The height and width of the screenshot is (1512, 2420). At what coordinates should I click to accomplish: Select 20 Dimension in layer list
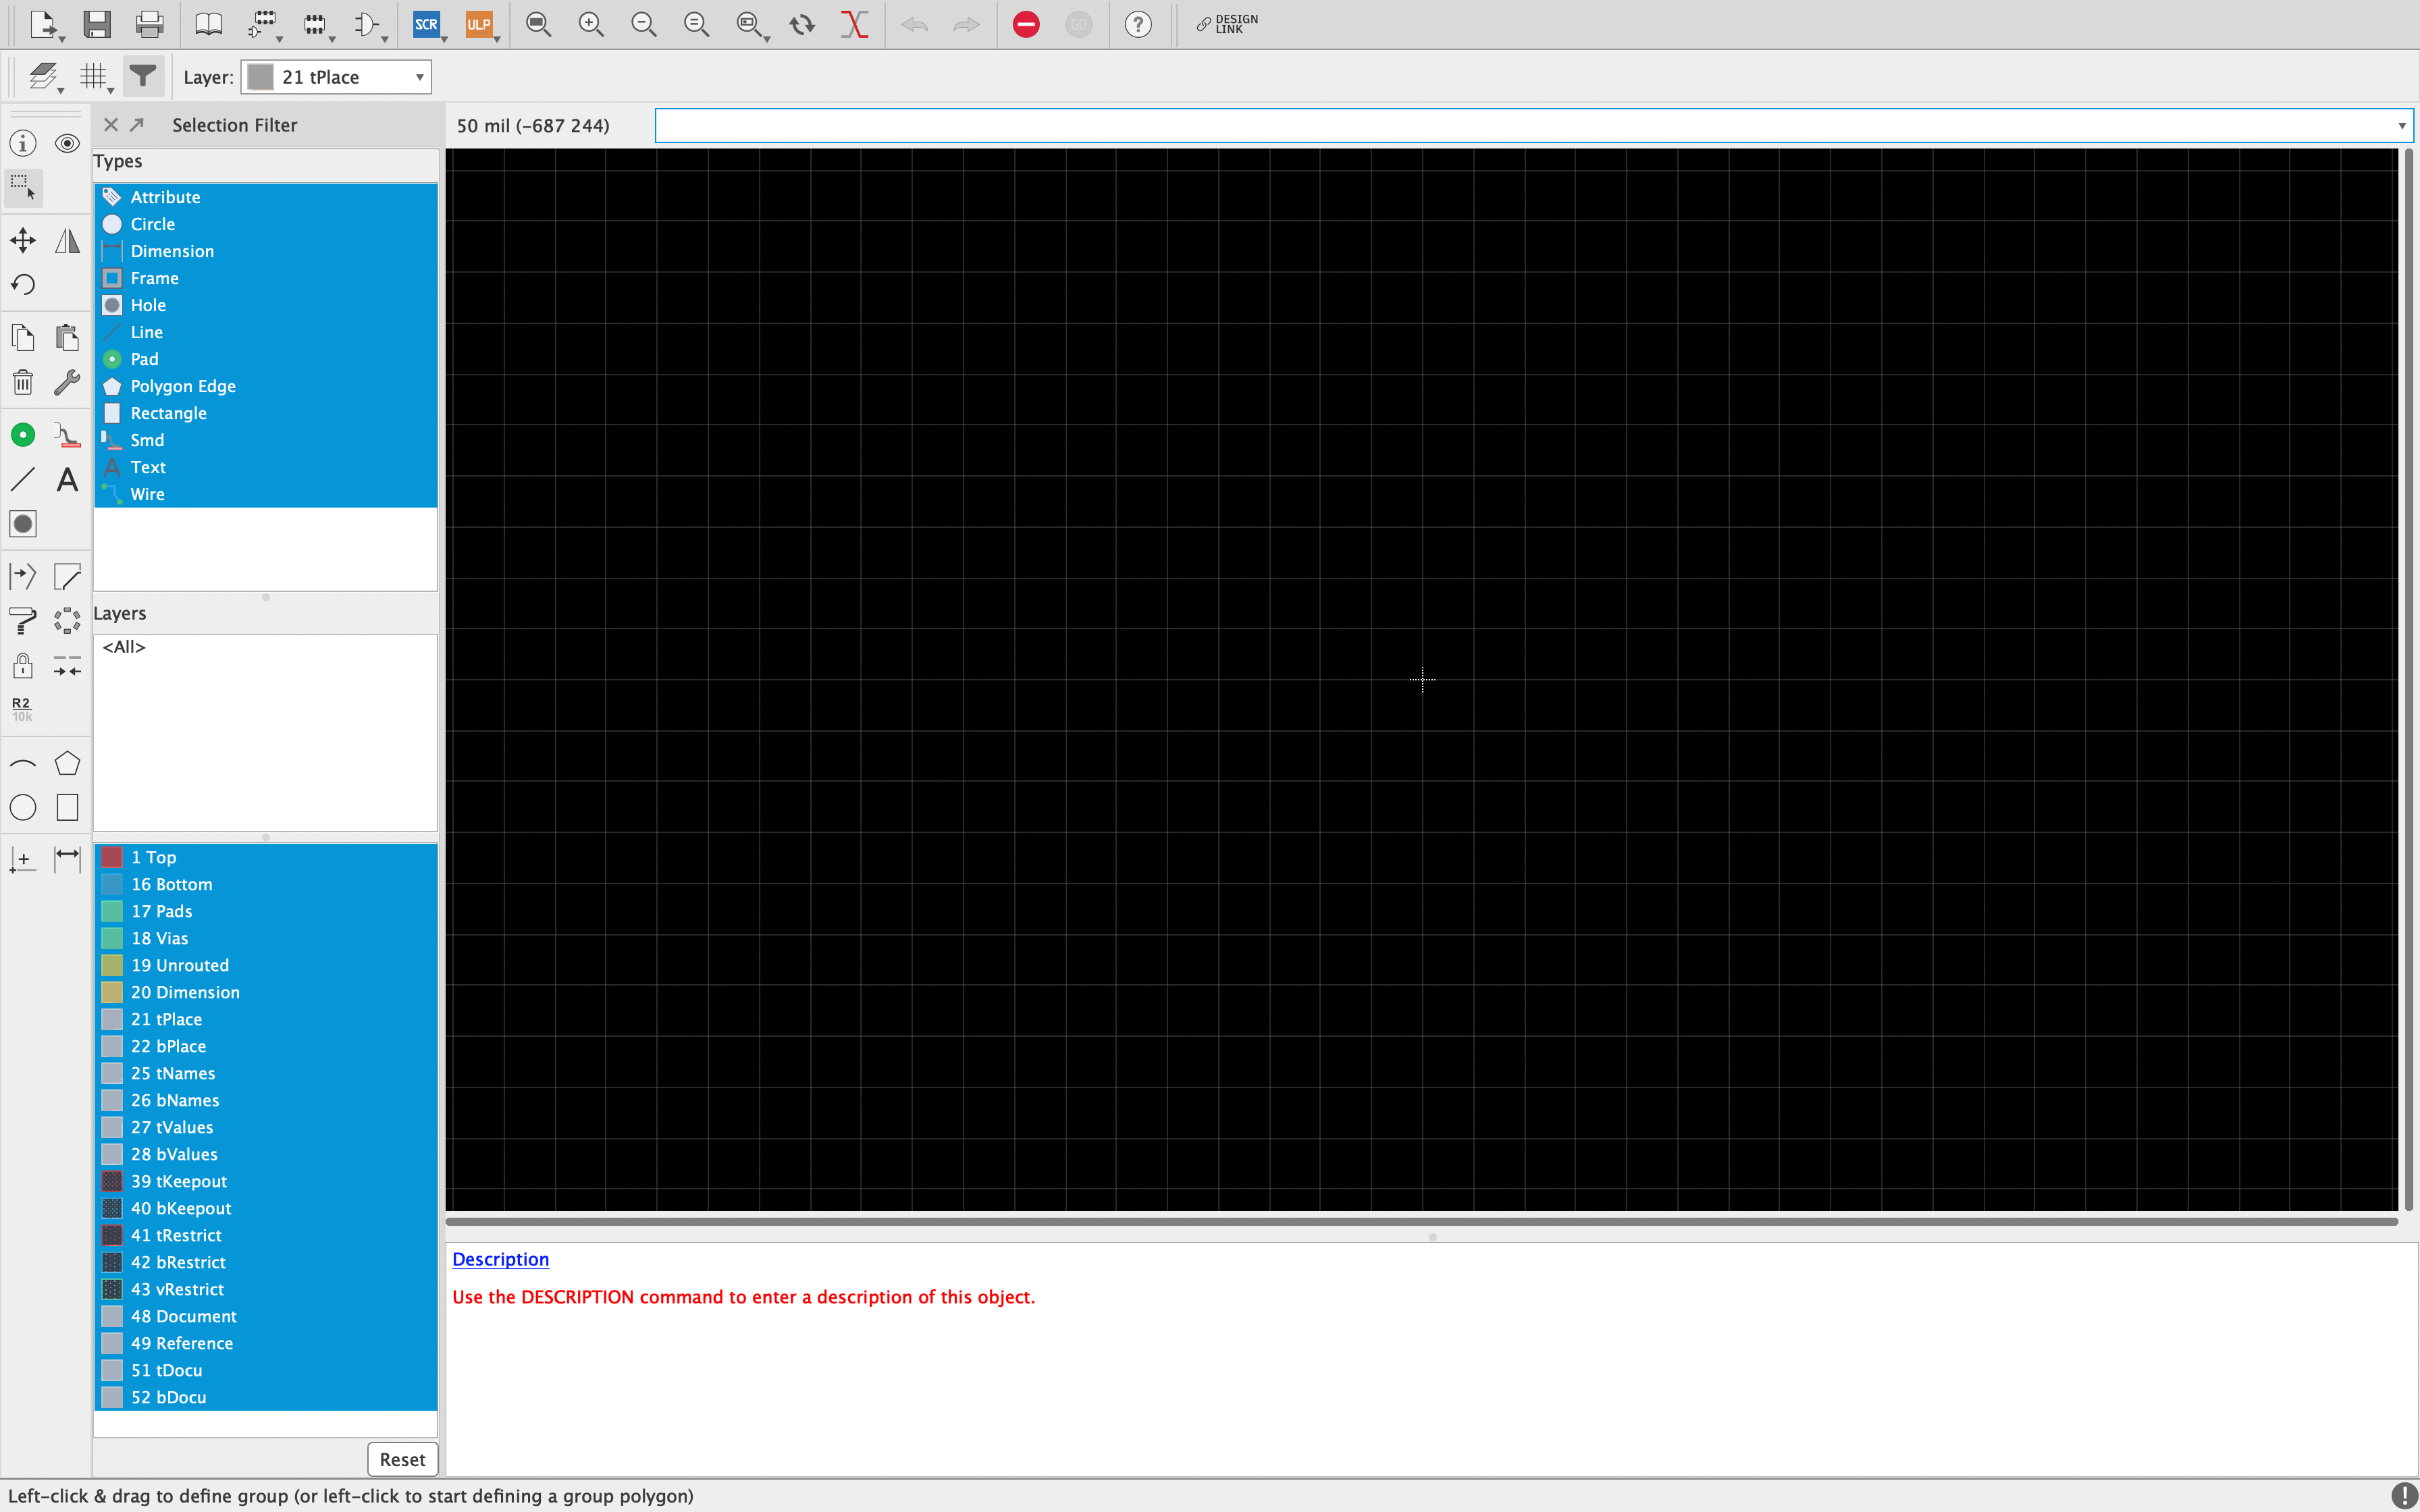pos(185,992)
